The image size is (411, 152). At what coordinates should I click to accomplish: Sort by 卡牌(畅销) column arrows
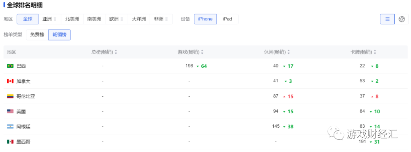375,52
